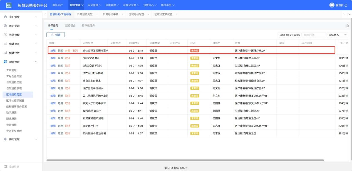Click the 统计报表 chart icon

coord(5,44)
